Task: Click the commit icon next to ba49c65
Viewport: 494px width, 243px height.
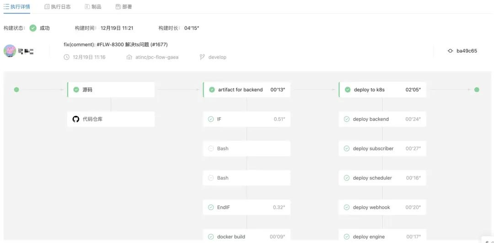Action: coord(450,51)
